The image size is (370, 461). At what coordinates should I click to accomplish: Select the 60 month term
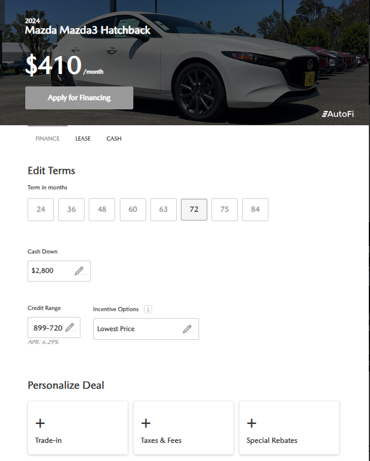[133, 209]
